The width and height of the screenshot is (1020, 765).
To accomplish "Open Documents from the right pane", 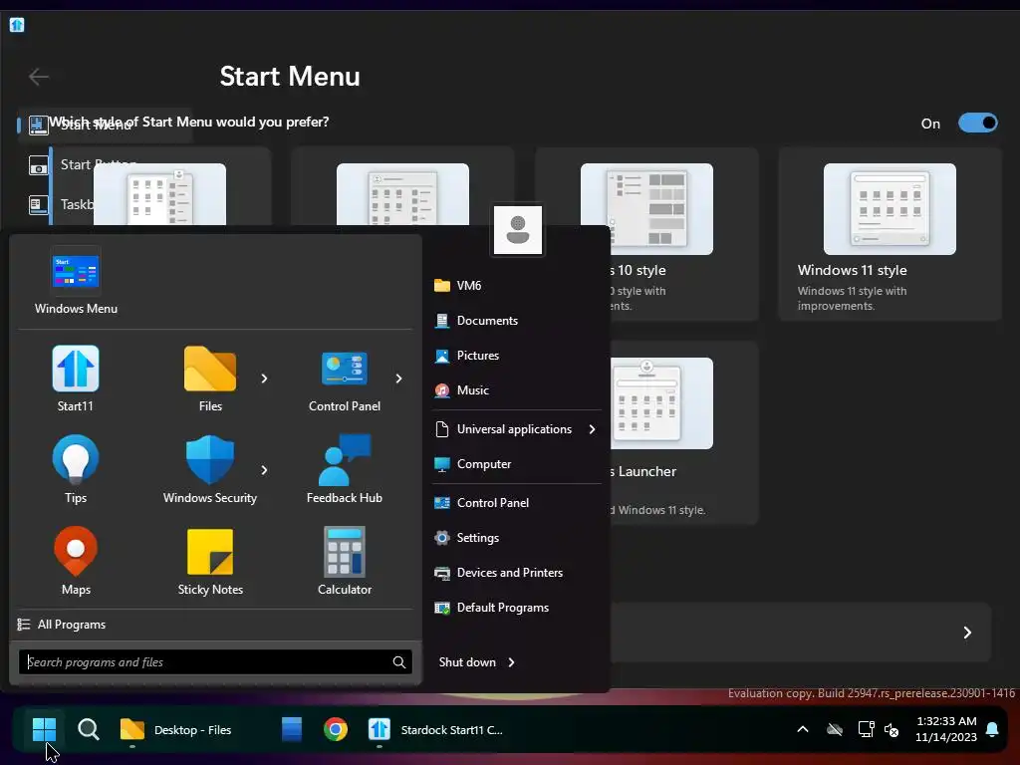I will tap(515, 321).
